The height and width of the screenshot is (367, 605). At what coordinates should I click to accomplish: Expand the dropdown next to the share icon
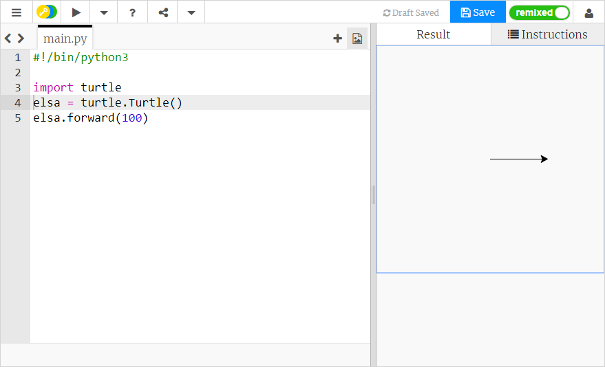tap(191, 12)
